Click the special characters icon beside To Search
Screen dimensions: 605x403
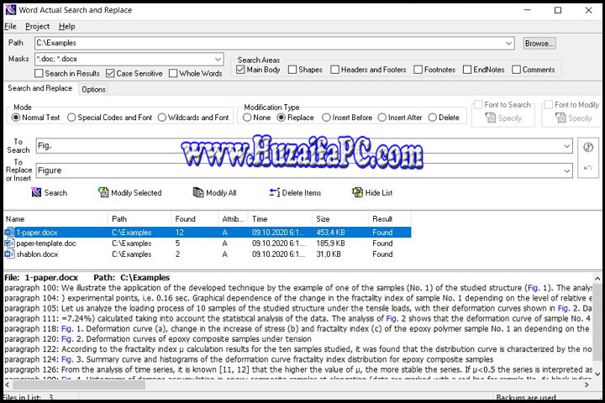588,147
